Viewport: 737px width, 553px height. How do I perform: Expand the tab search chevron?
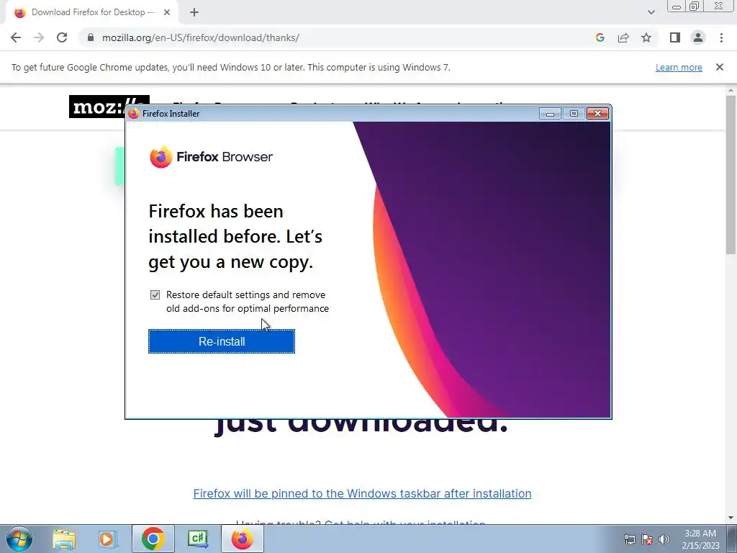click(651, 12)
